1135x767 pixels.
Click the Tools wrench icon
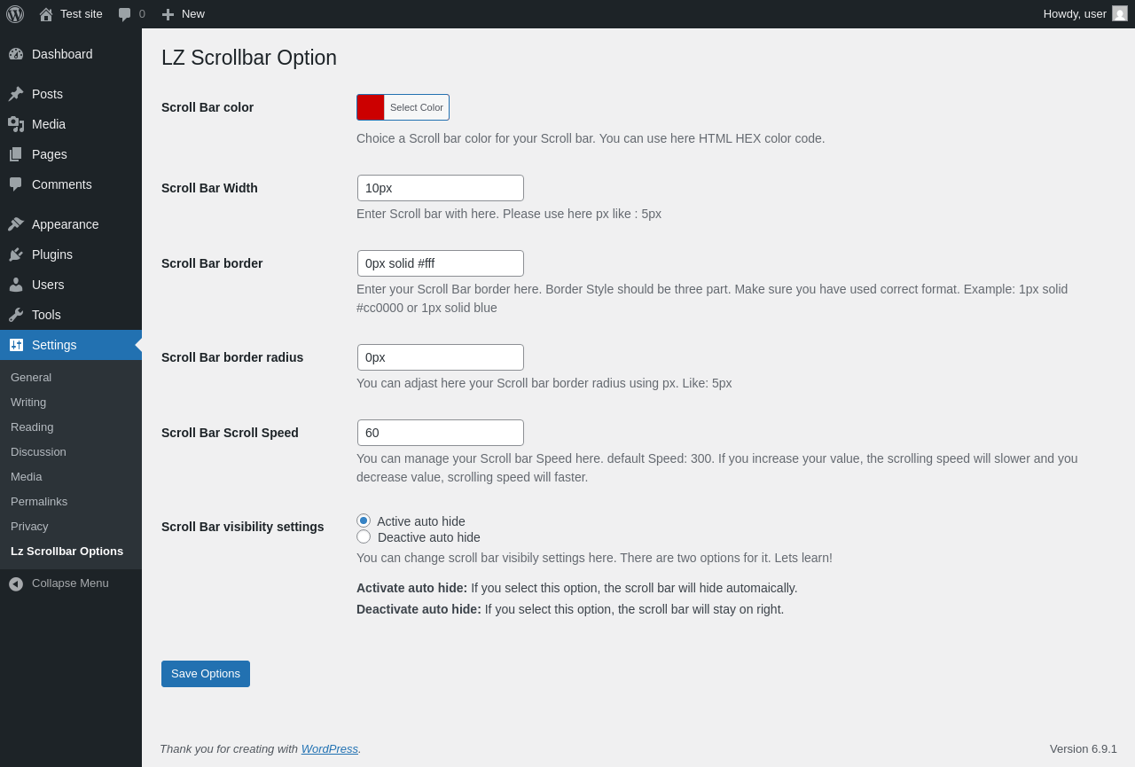coord(16,315)
